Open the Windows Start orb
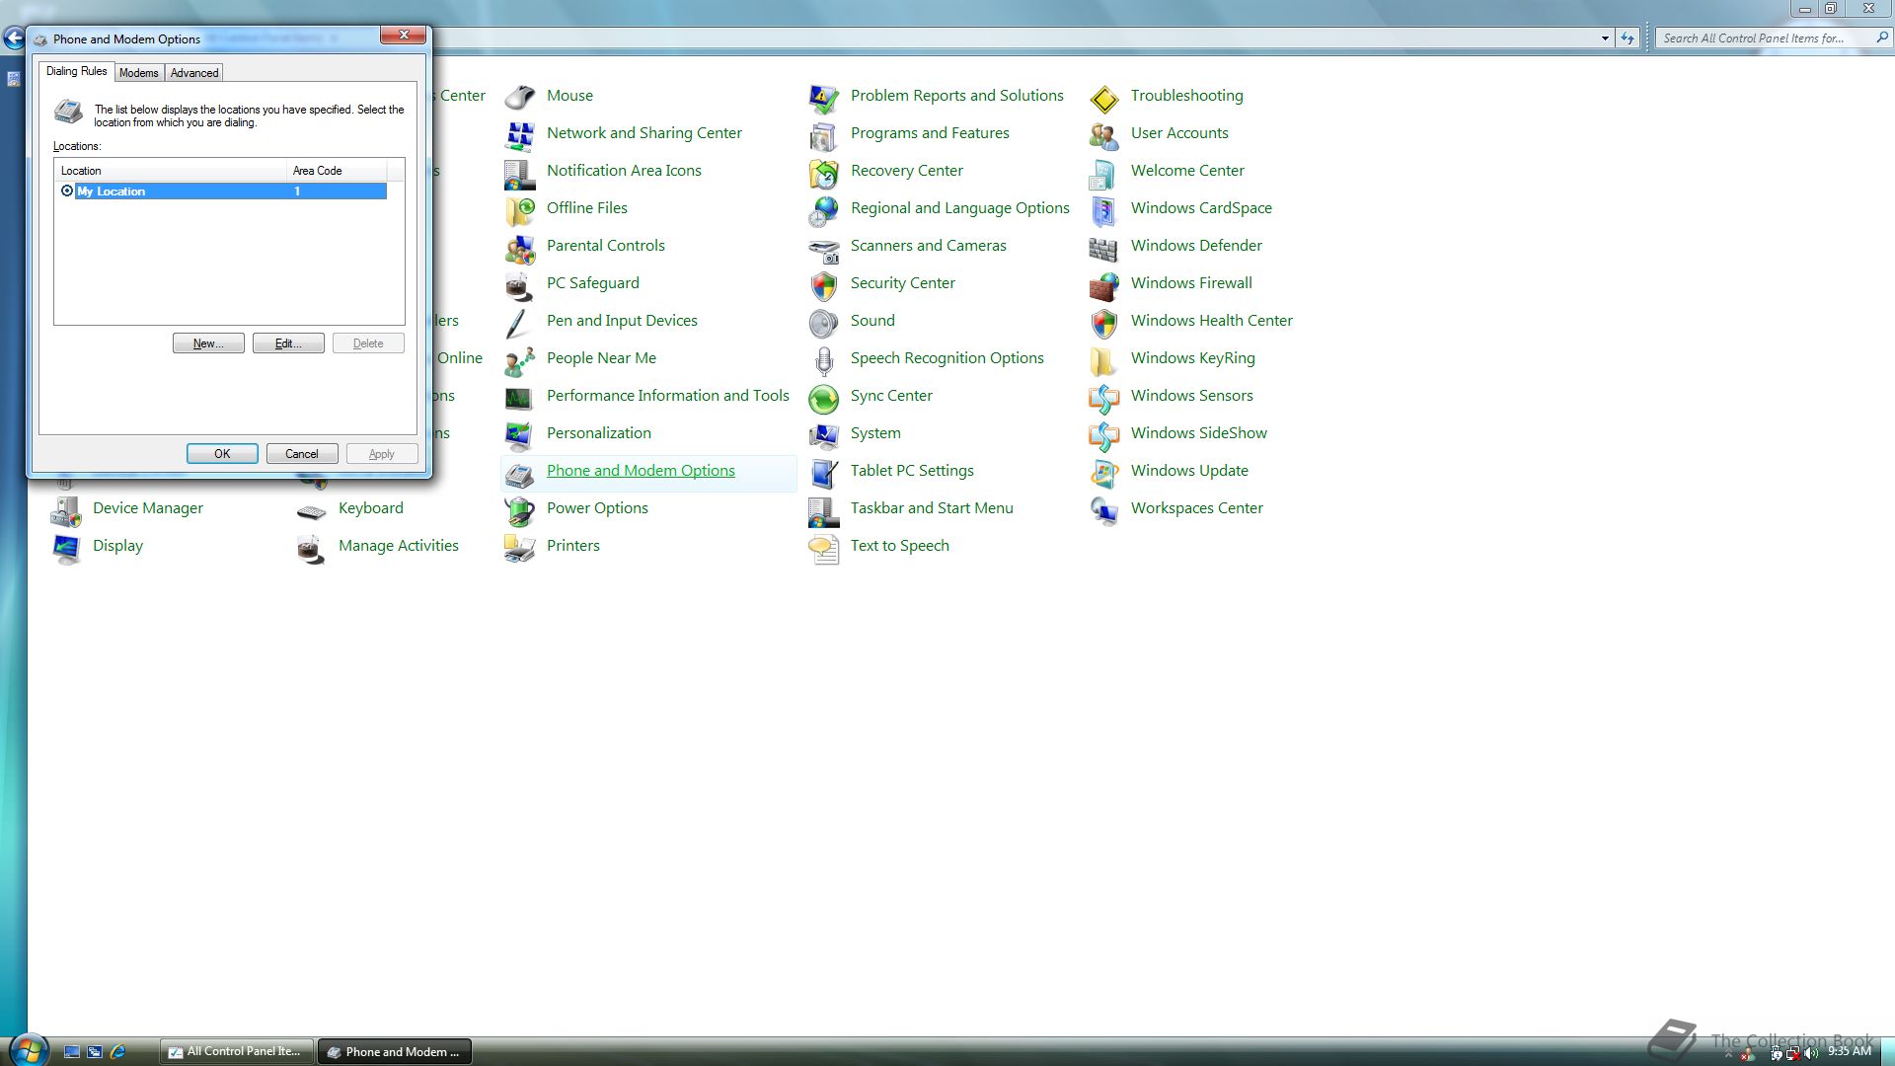This screenshot has height=1066, width=1895. (28, 1049)
